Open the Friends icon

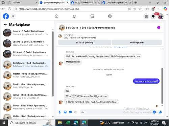click(x=74, y=16)
